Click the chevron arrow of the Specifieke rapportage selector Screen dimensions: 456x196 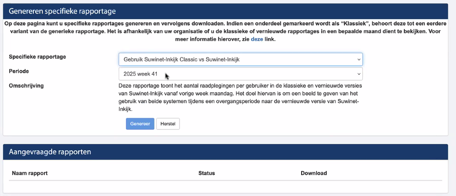click(359, 59)
